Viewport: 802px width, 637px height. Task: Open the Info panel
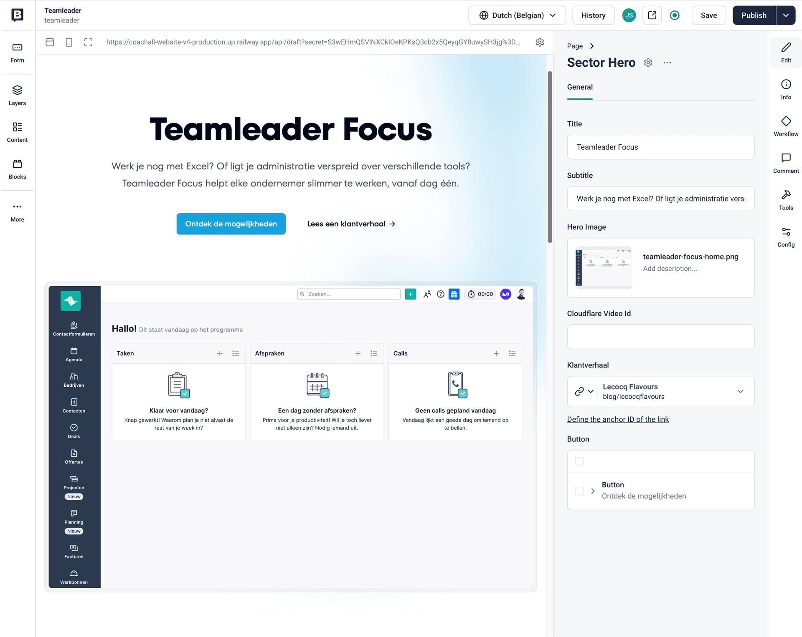click(786, 90)
